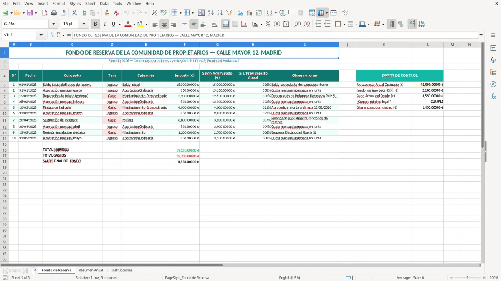Open the Sidebar Navigator compass icon
This screenshot has width=501, height=281.
(493, 84)
